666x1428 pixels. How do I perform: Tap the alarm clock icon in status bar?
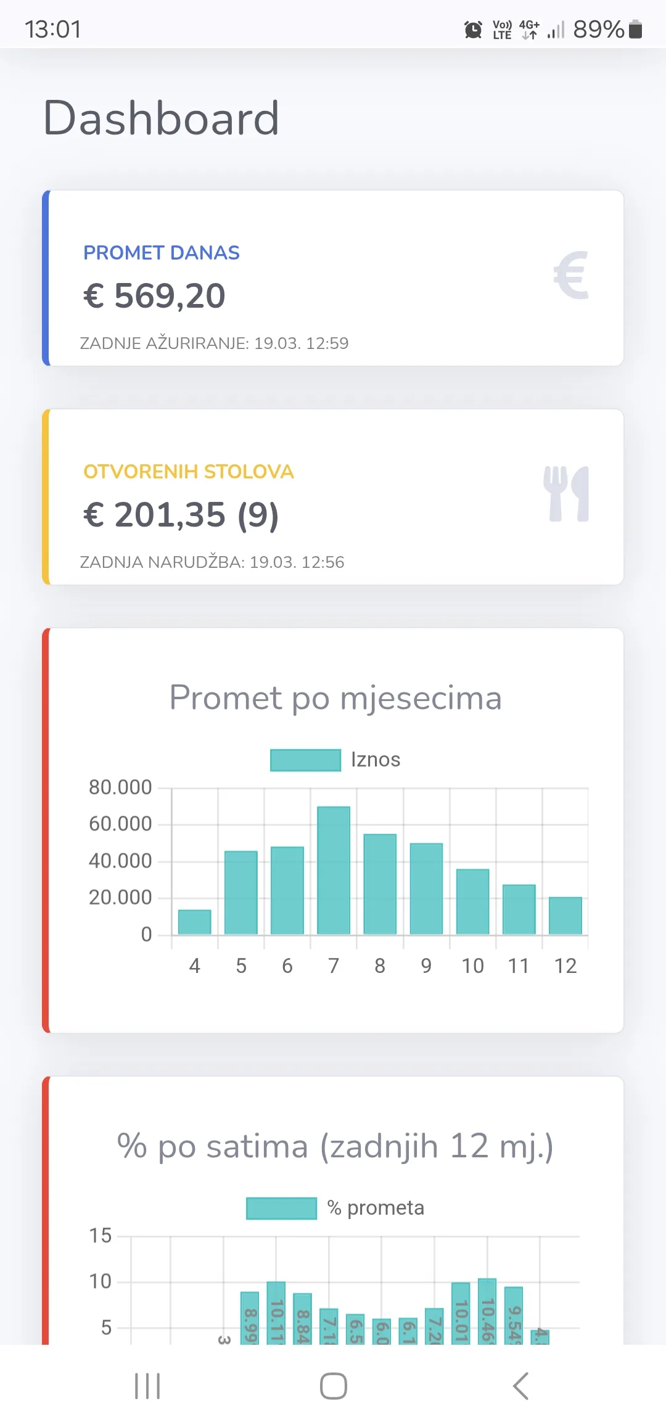coord(472,29)
